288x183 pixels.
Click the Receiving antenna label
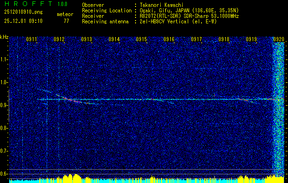(x=105, y=22)
